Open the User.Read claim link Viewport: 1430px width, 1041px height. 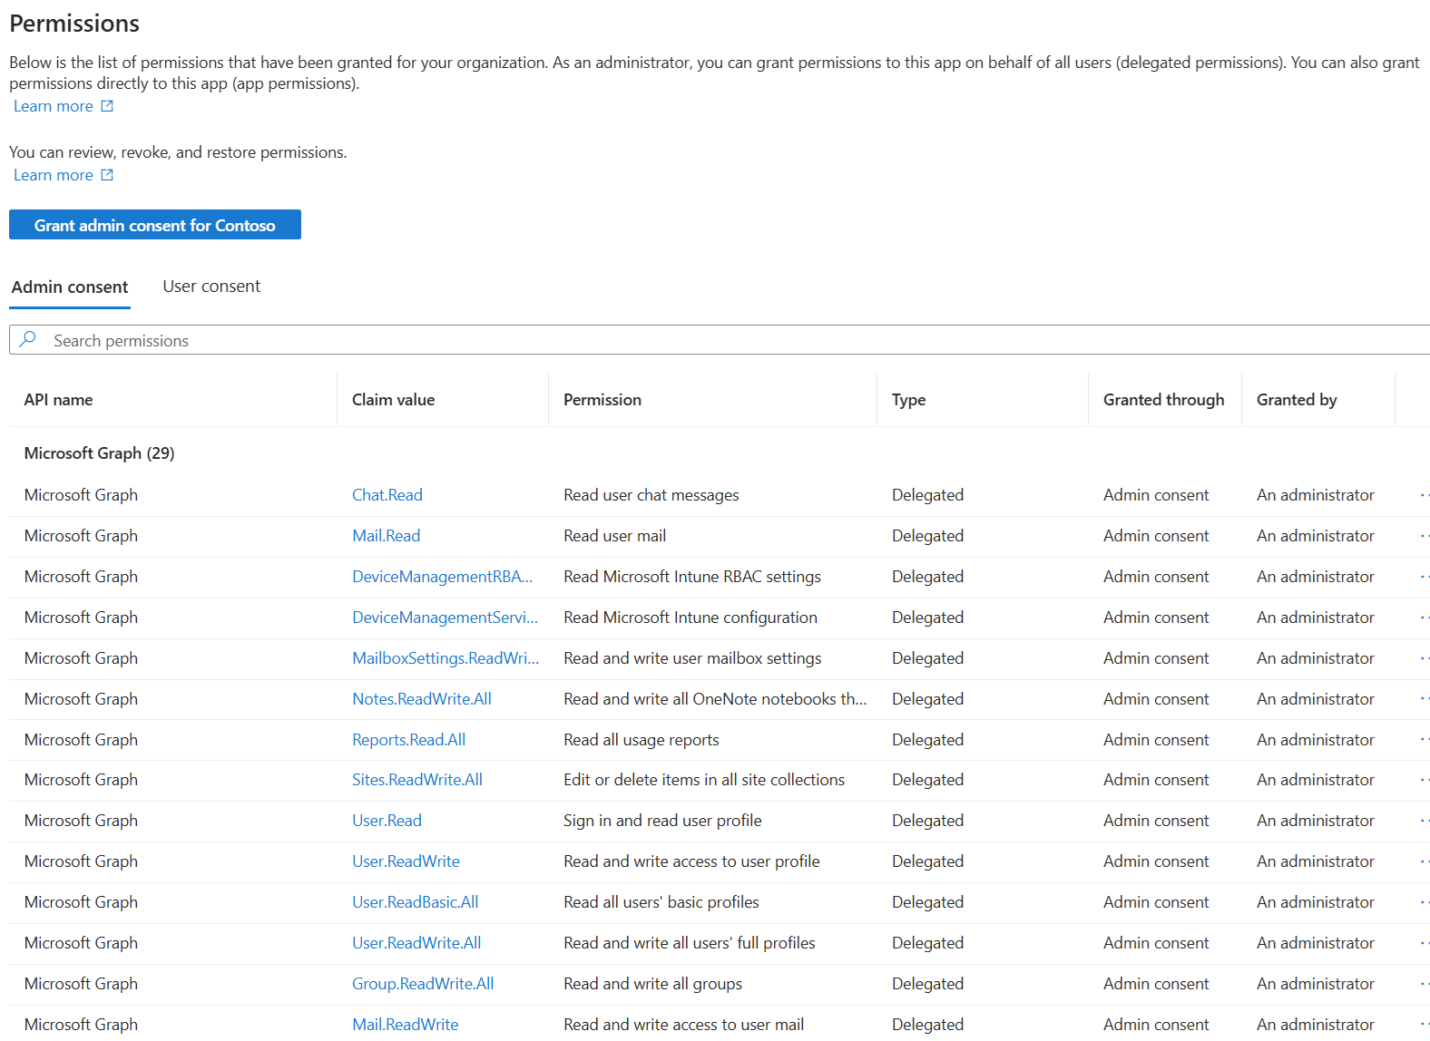pos(387,821)
